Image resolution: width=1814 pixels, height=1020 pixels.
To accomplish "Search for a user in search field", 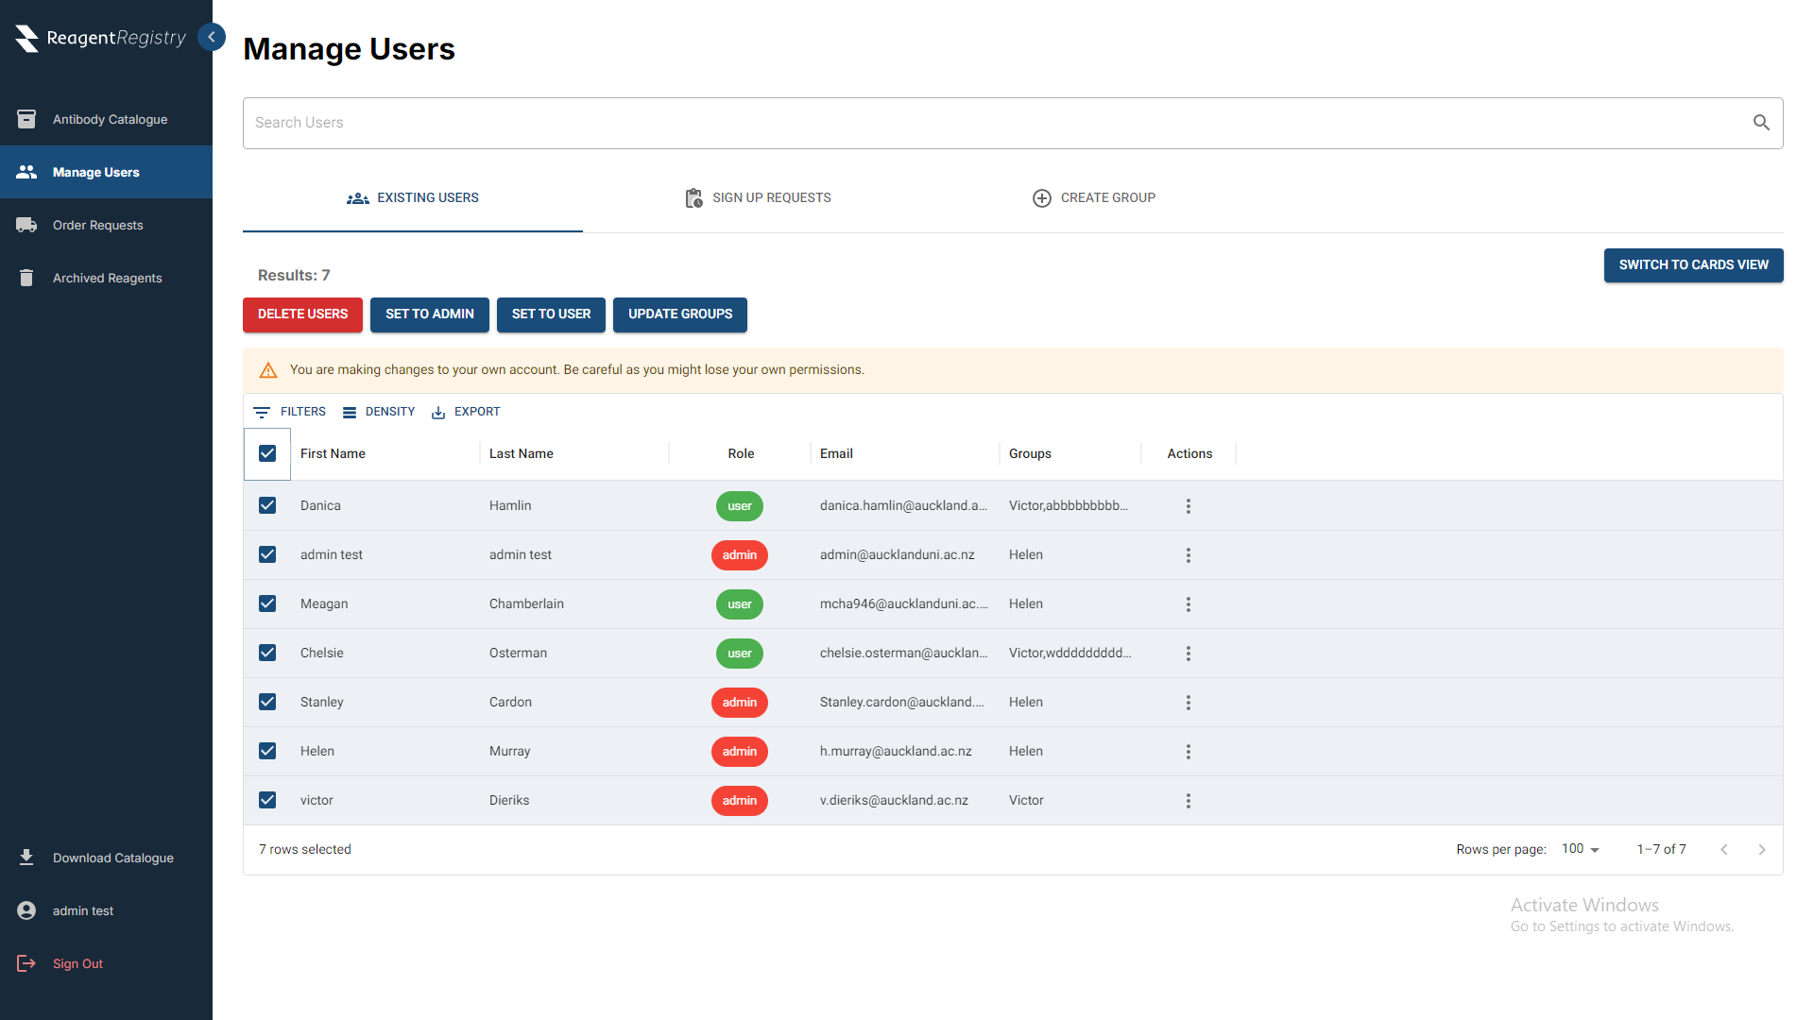I will click(x=1013, y=122).
